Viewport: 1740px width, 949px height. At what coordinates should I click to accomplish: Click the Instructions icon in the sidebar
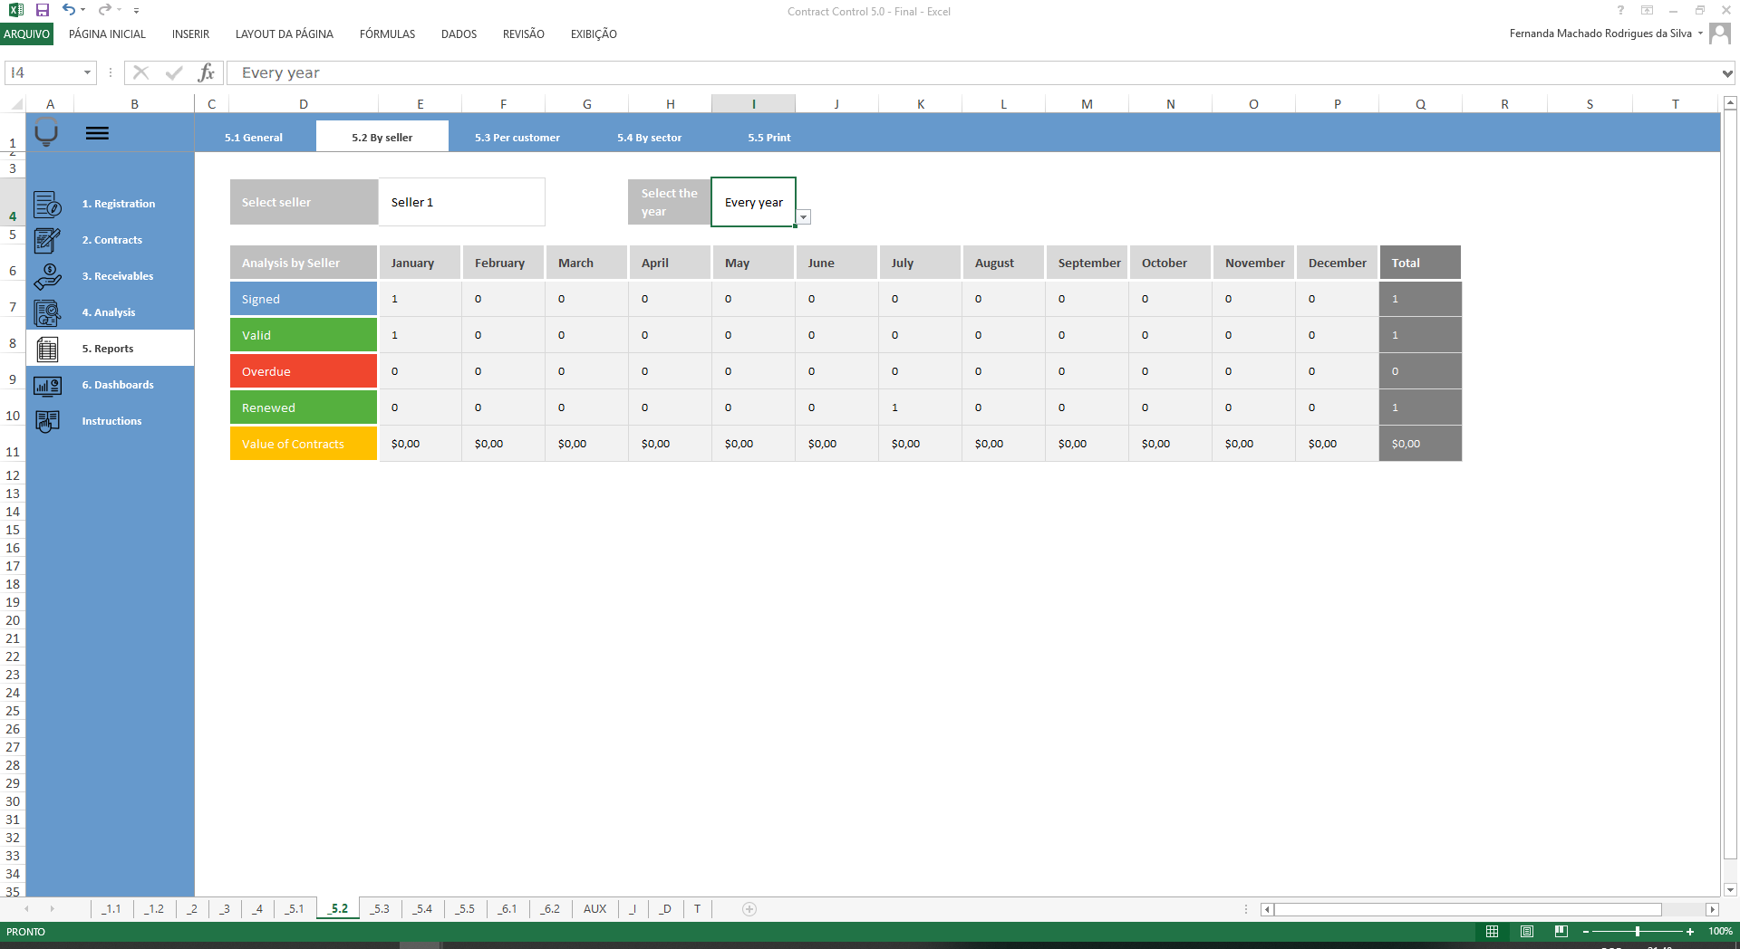(47, 420)
